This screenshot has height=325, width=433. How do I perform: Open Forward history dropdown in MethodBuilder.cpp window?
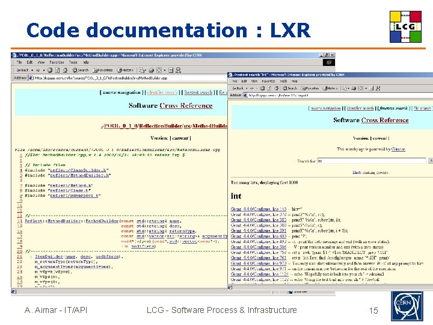[44, 70]
